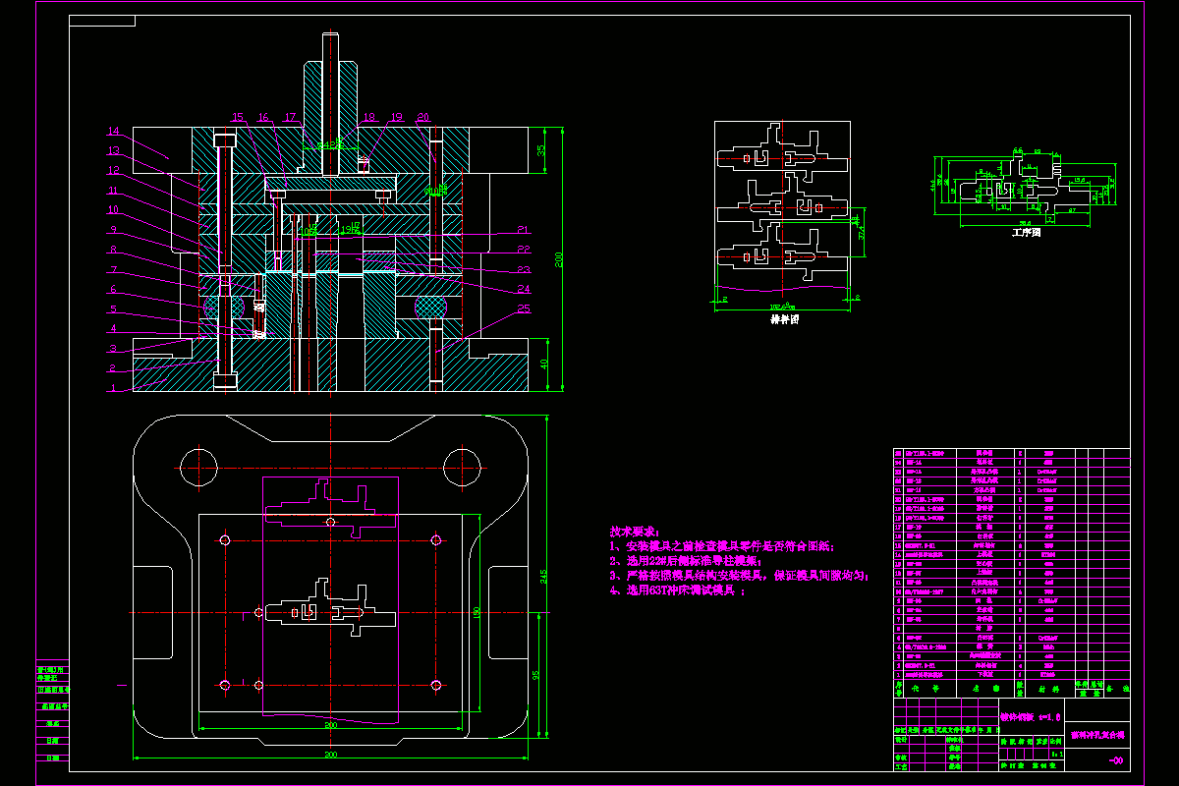Select part callout number 13 on section view
This screenshot has height=786, width=1179.
[x=113, y=151]
